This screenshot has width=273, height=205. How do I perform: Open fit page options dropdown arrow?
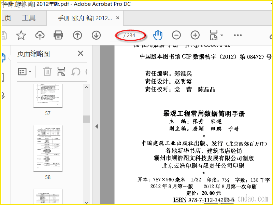click(x=221, y=35)
